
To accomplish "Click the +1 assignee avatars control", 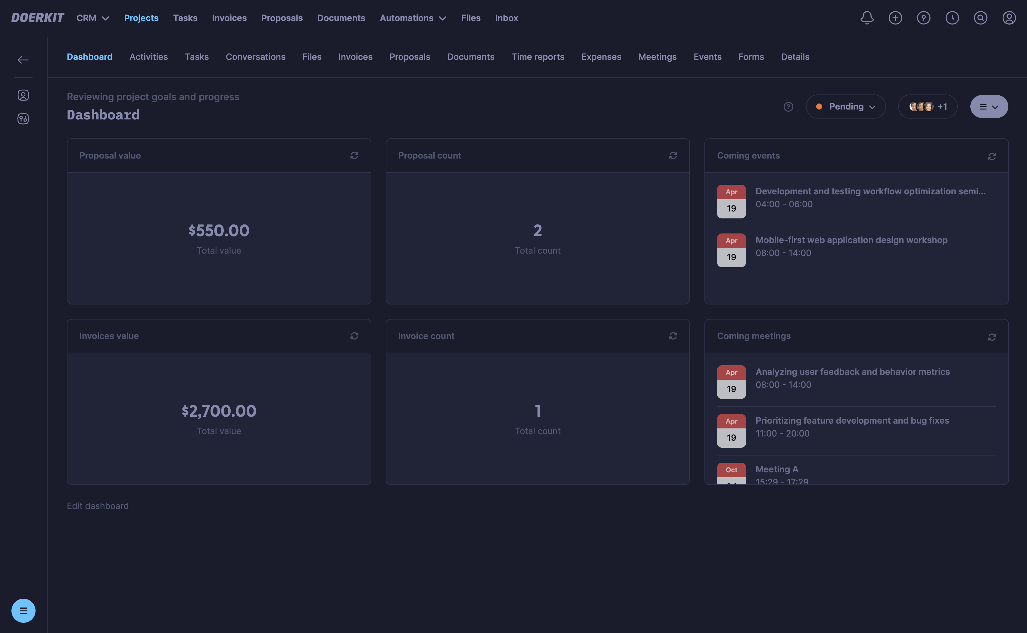I will pyautogui.click(x=927, y=106).
